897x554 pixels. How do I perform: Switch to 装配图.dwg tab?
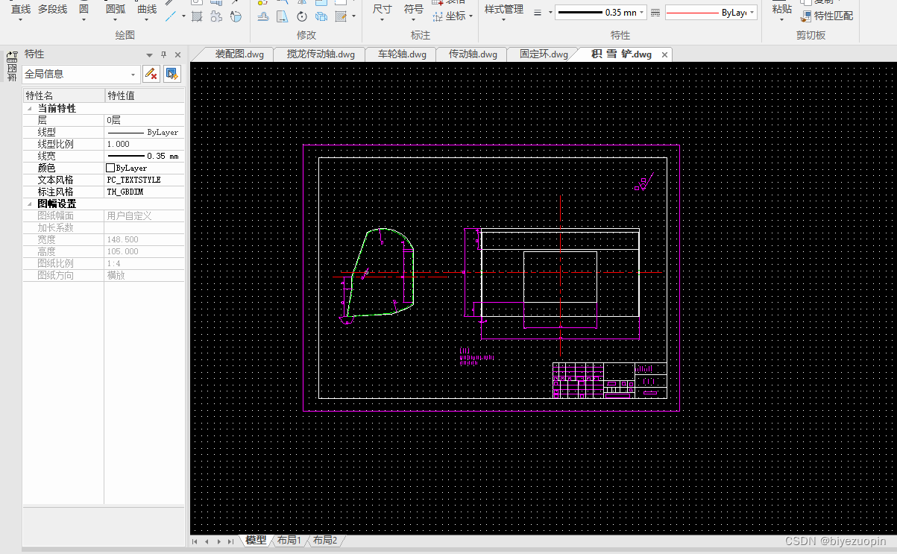(x=239, y=54)
